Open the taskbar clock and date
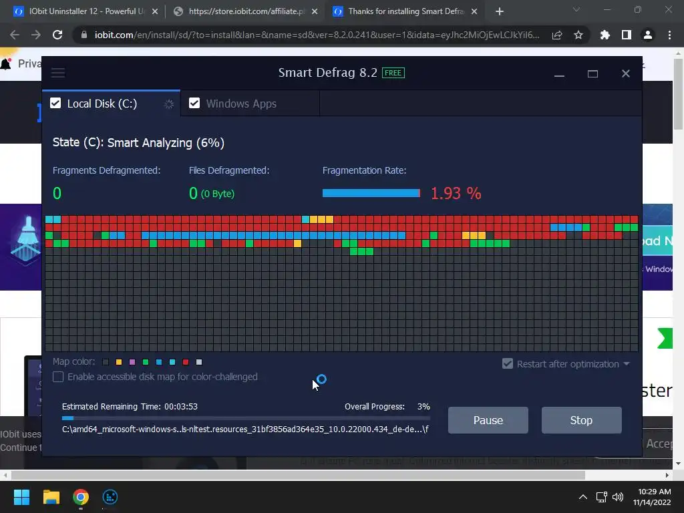 (652, 497)
